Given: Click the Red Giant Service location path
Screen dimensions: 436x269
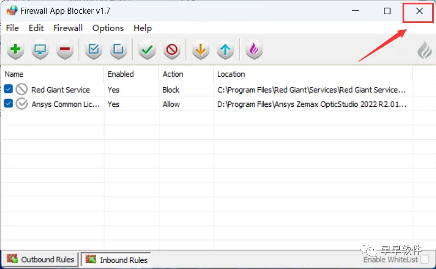Looking at the screenshot, I should tap(312, 90).
